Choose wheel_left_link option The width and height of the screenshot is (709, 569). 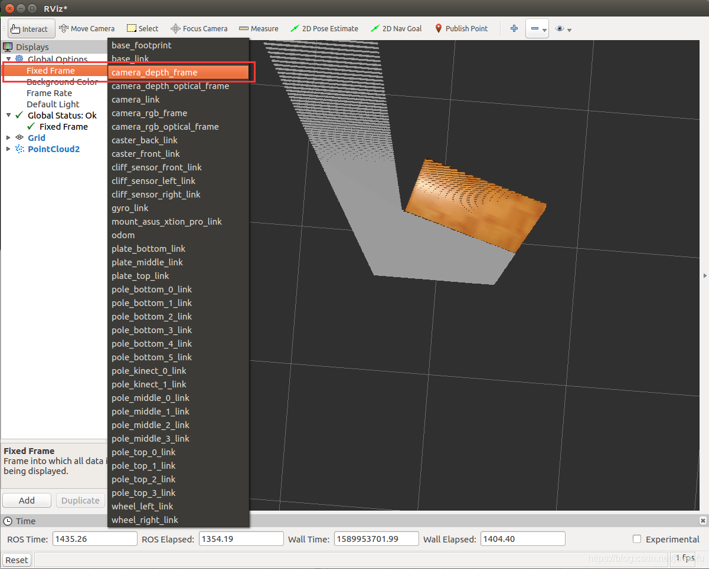(178, 506)
